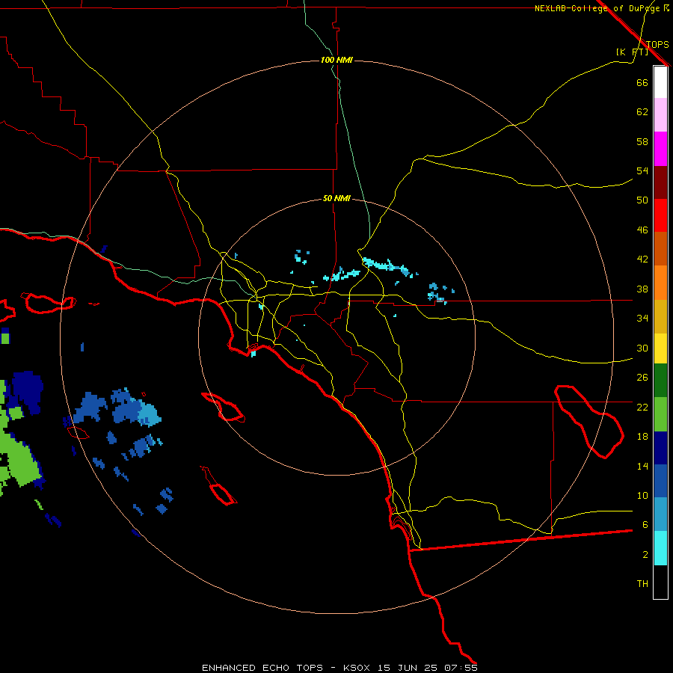
Task: Click legend value 58
Action: pyautogui.click(x=642, y=141)
